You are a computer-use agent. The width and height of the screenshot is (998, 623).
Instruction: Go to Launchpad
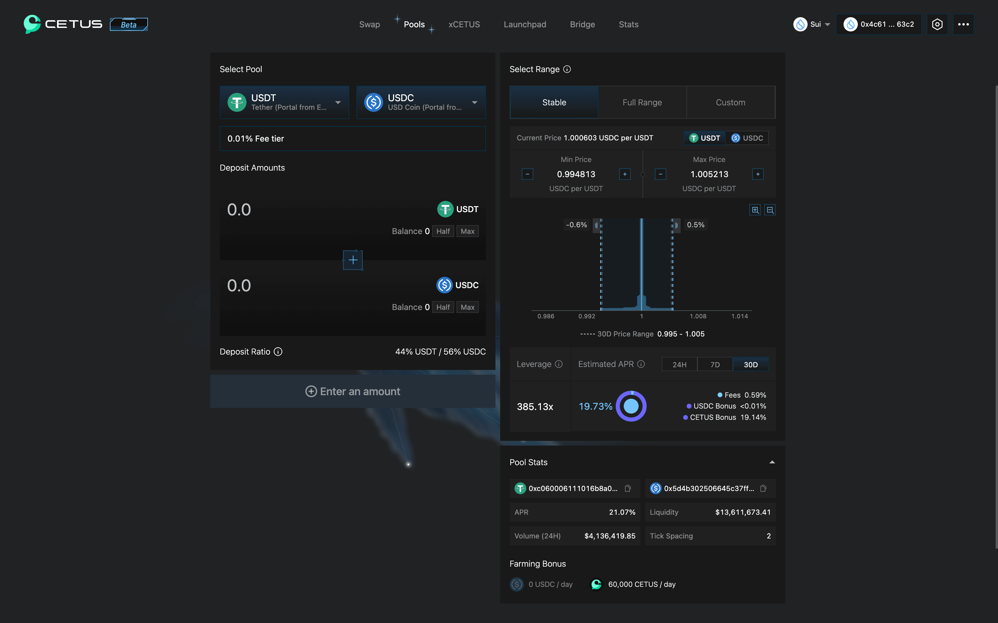(x=525, y=24)
